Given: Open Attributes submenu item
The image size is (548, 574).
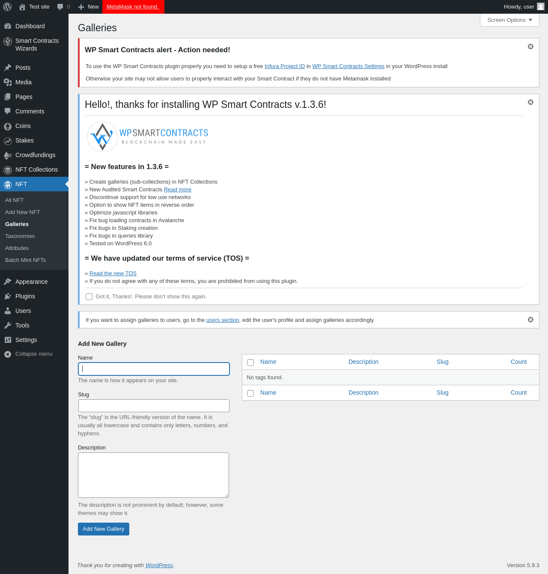Looking at the screenshot, I should [x=17, y=248].
